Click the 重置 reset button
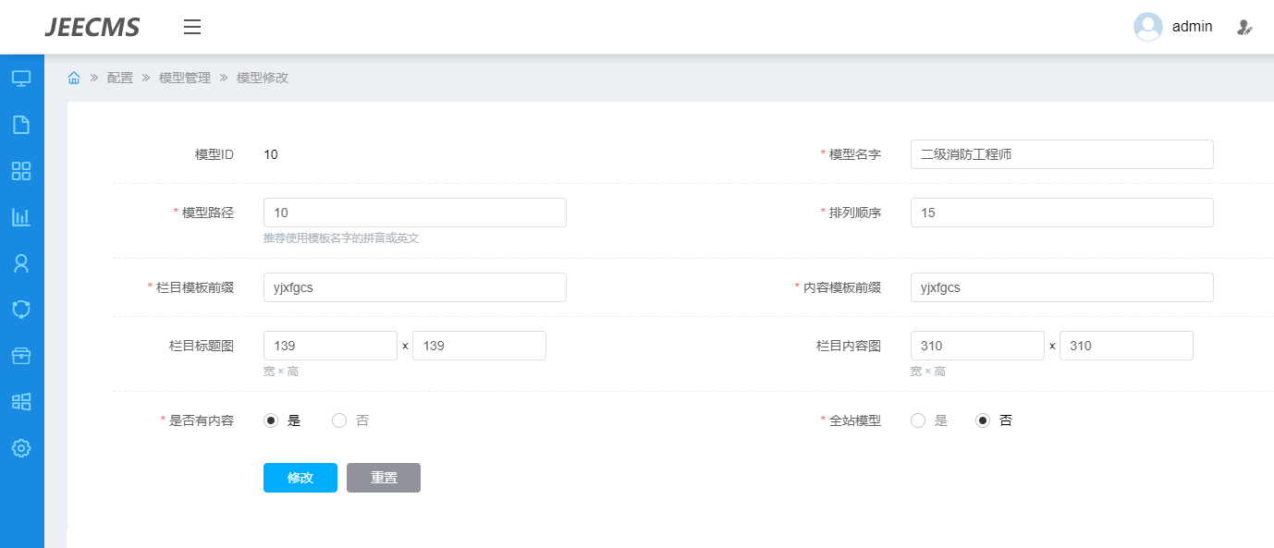The image size is (1274, 548). [x=384, y=478]
